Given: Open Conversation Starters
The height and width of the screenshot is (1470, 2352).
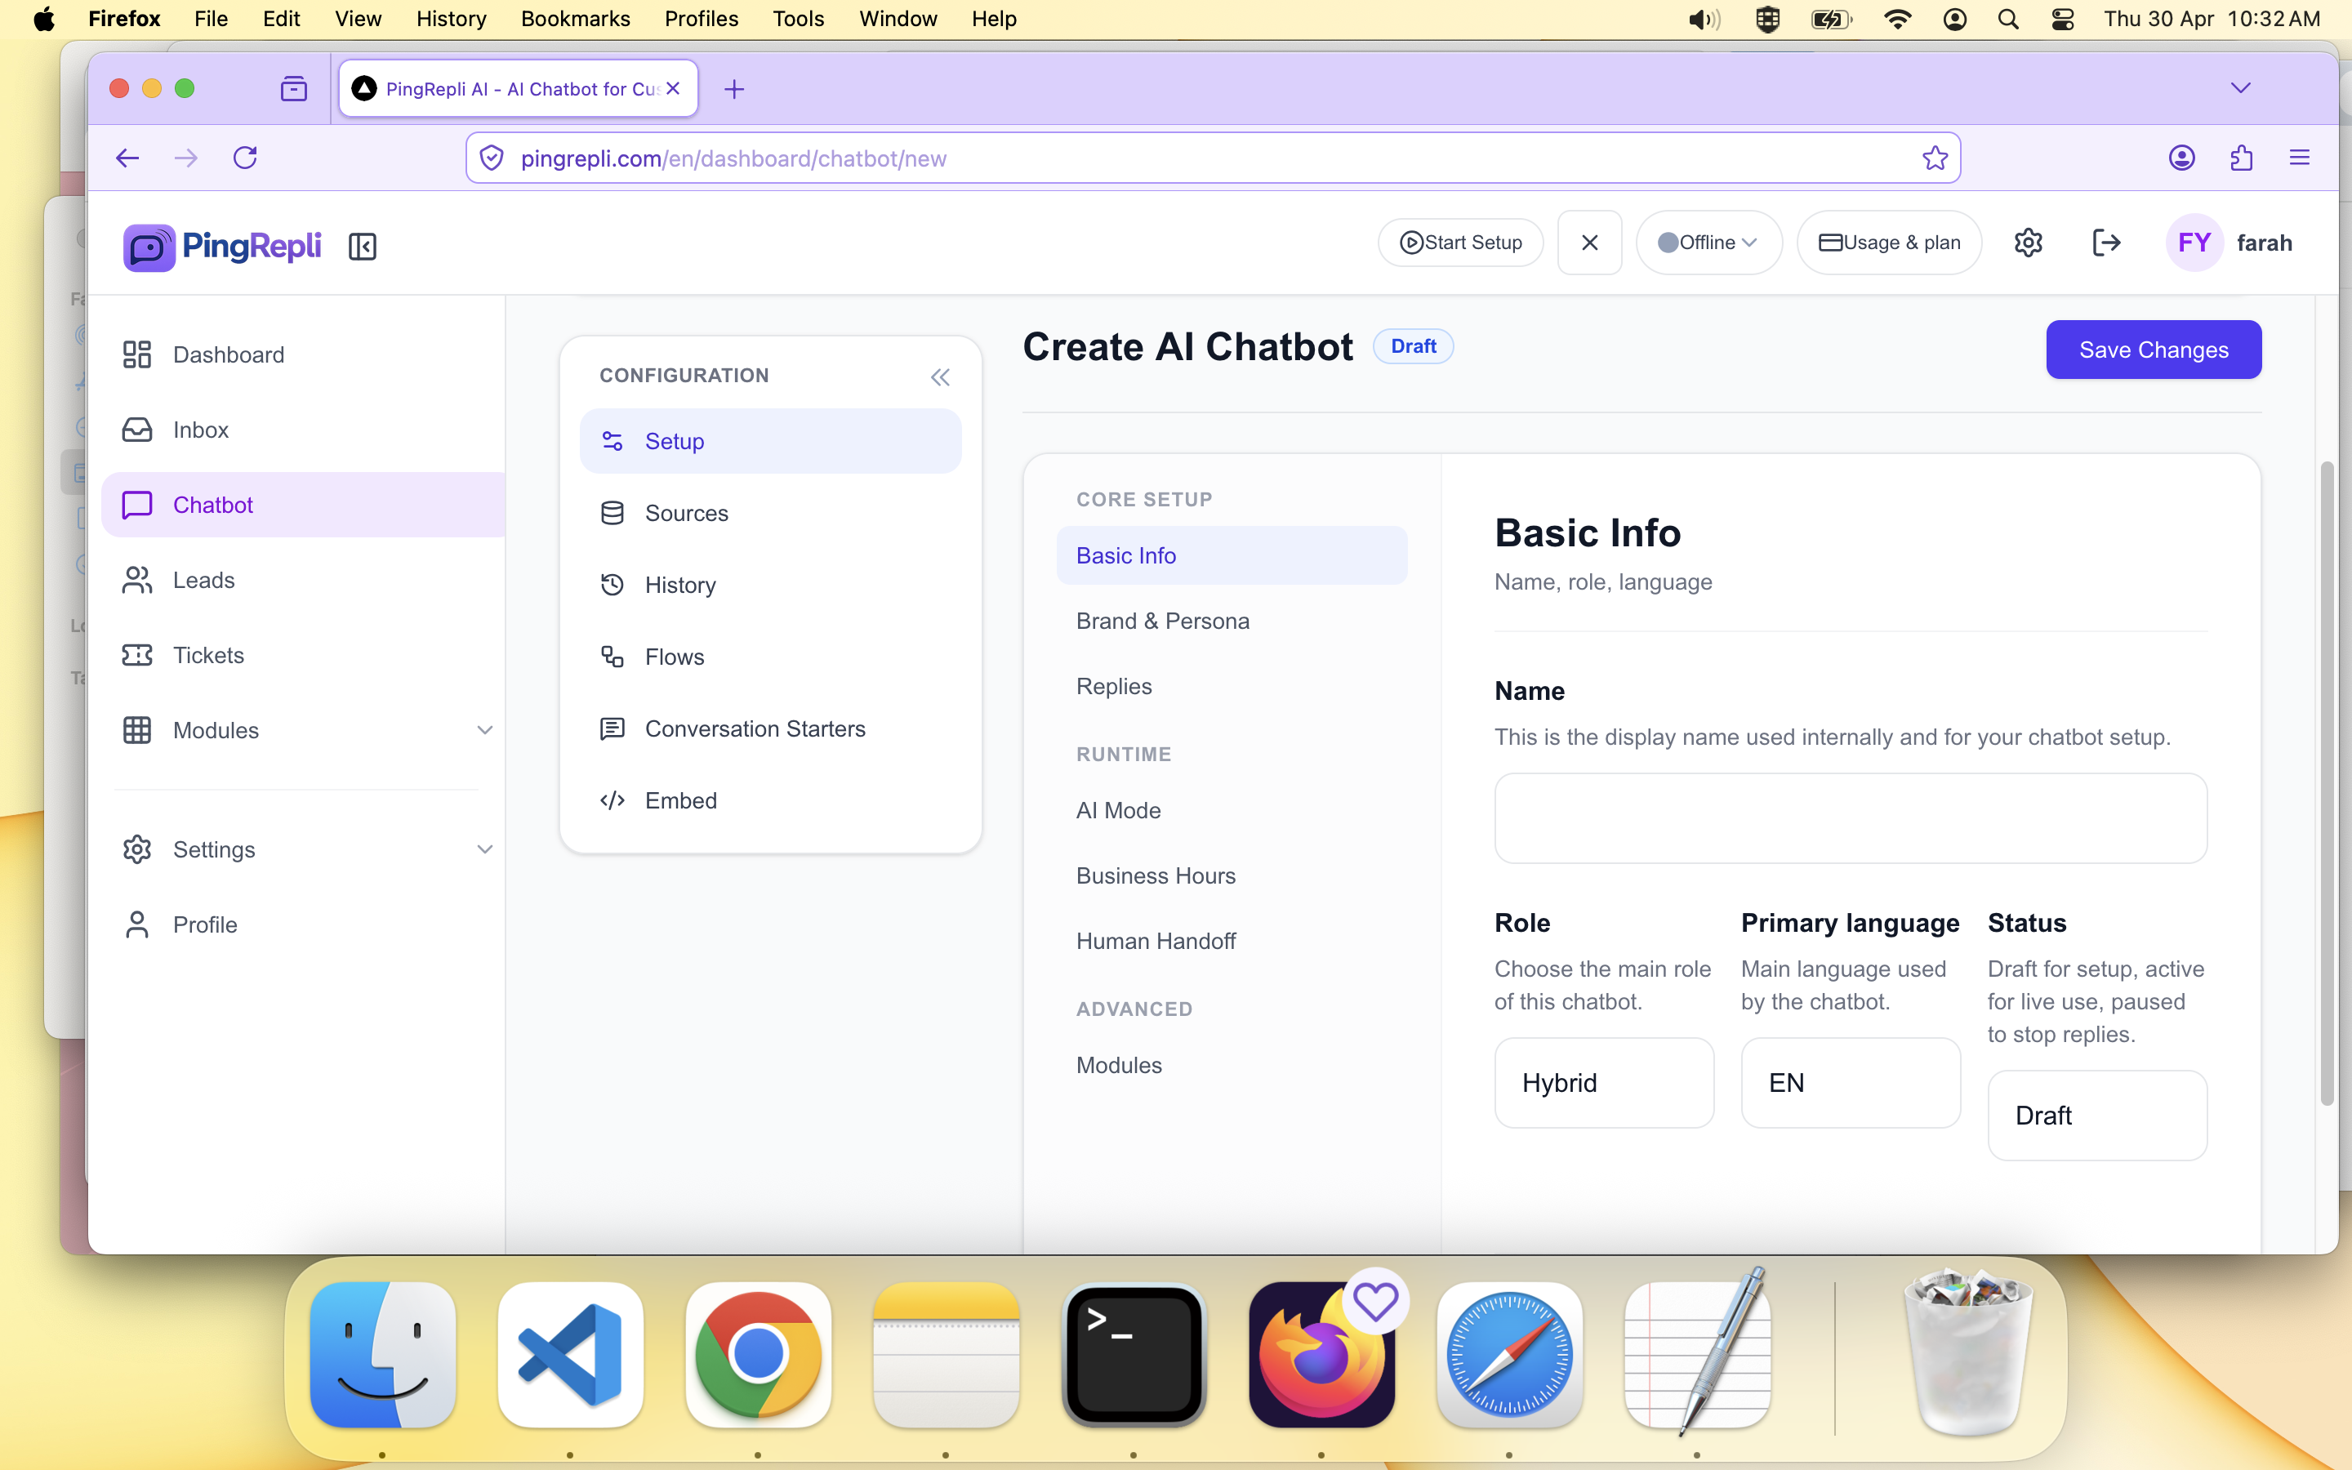Looking at the screenshot, I should tap(771, 729).
